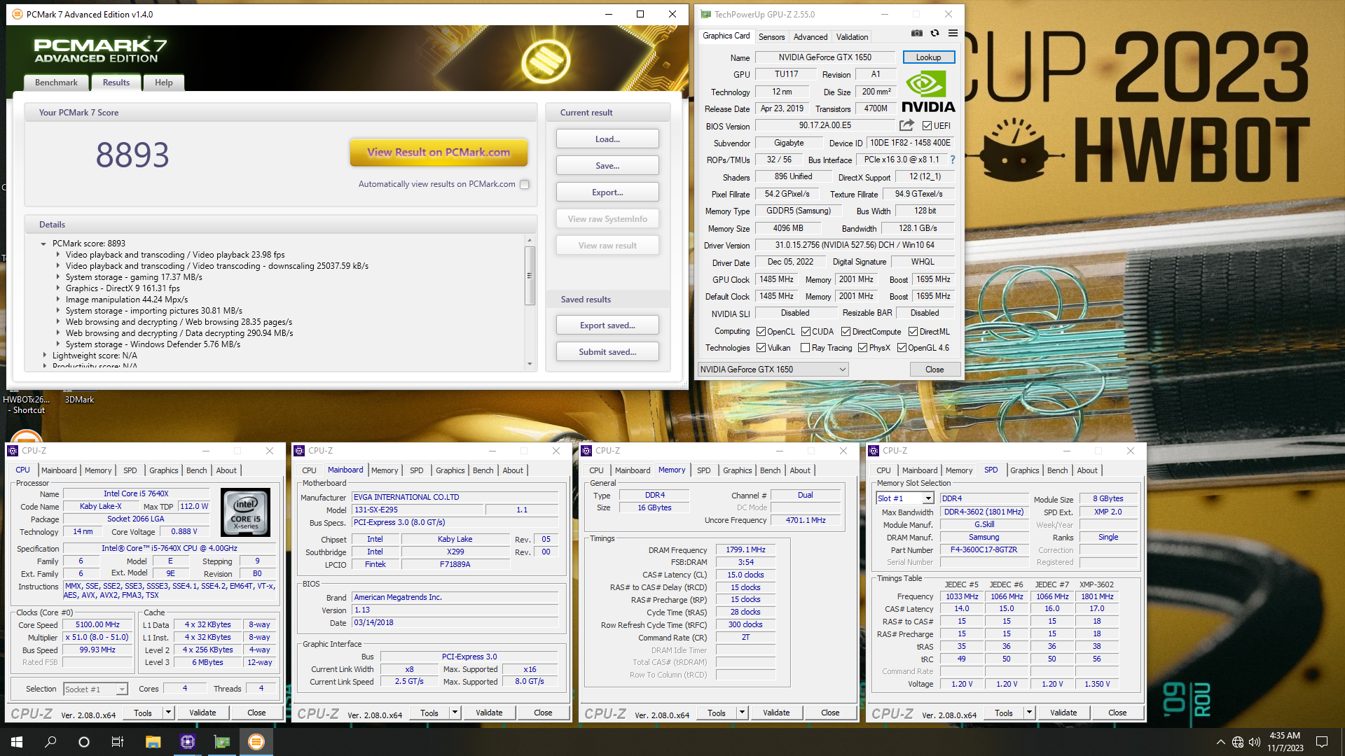Collapse PCMark score 8893 tree node
This screenshot has height=756, width=1345.
[x=43, y=244]
